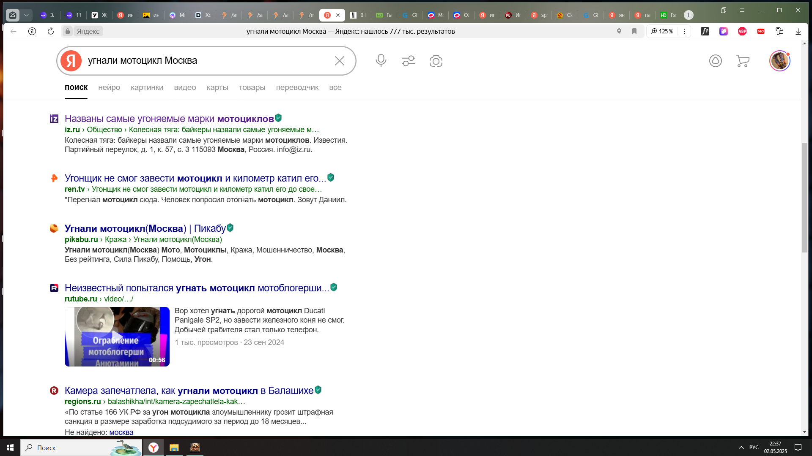Open the Балашиха camera article link
Viewport: 812px width, 456px height.
pos(189,391)
